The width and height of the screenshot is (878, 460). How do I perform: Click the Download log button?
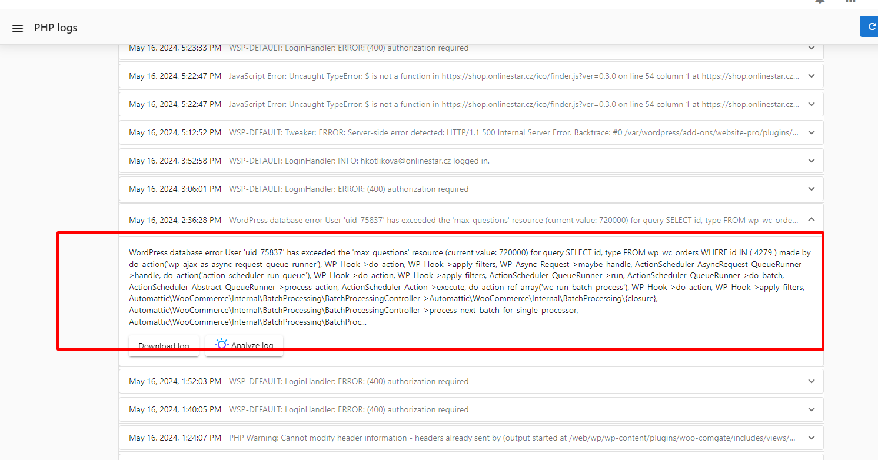[x=164, y=346]
